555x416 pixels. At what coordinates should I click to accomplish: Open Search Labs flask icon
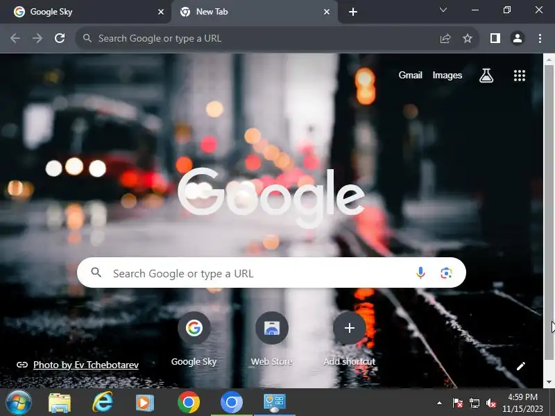(x=486, y=76)
